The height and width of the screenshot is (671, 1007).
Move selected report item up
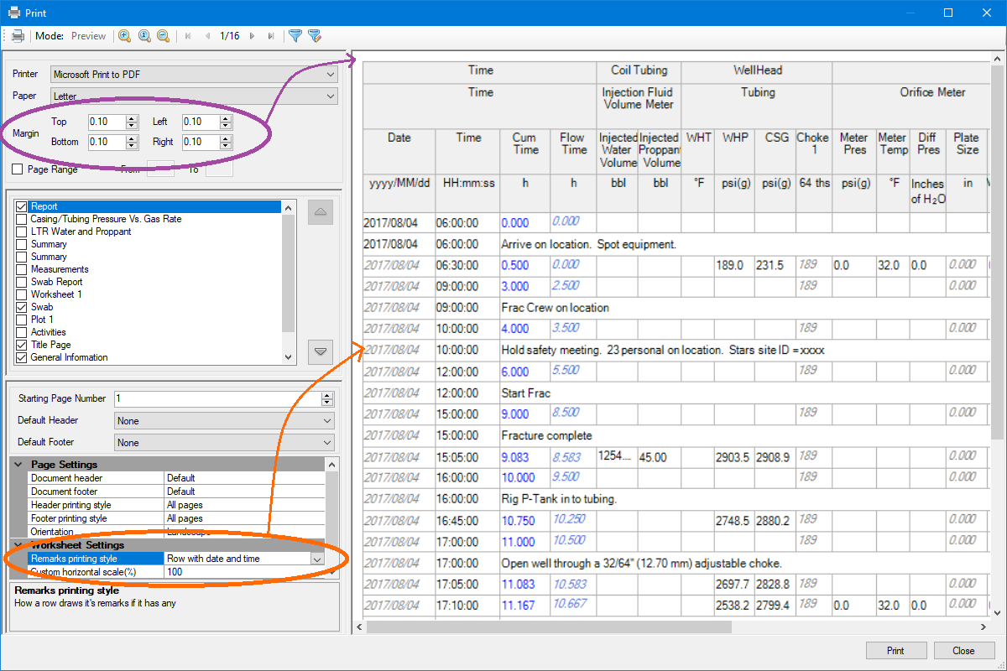pyautogui.click(x=321, y=212)
